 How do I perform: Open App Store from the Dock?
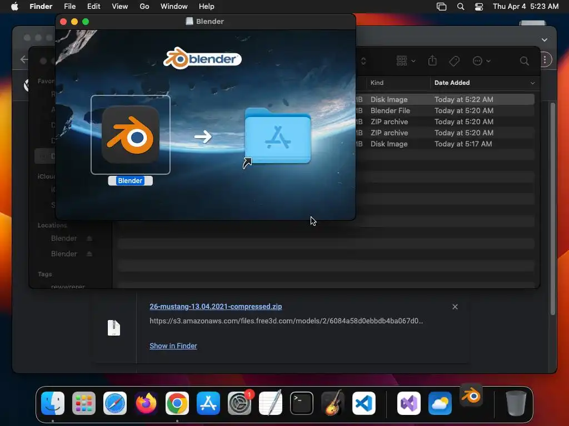pos(208,403)
